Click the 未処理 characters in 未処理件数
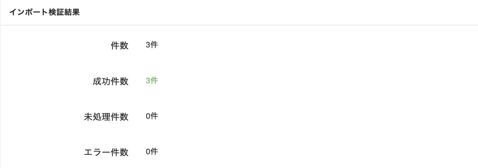Viewport: 478px width, 168px height. coord(97,117)
